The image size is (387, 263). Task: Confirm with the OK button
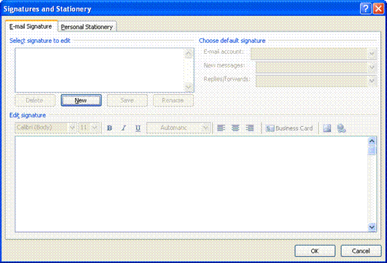click(x=315, y=251)
